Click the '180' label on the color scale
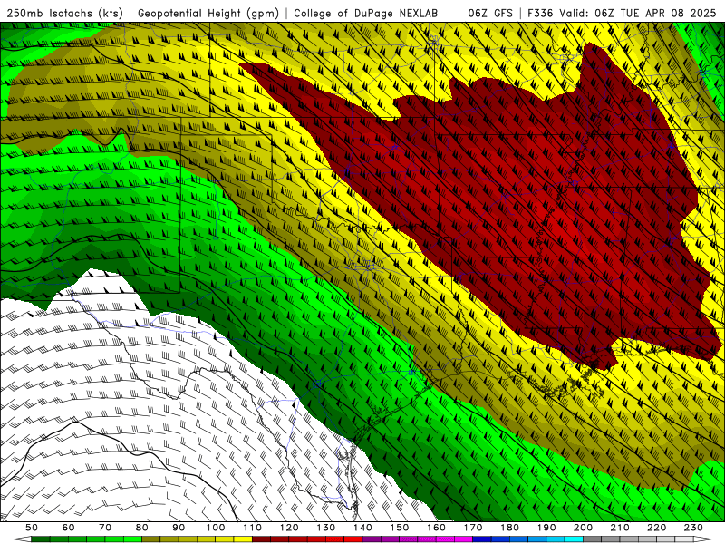 pyautogui.click(x=509, y=528)
